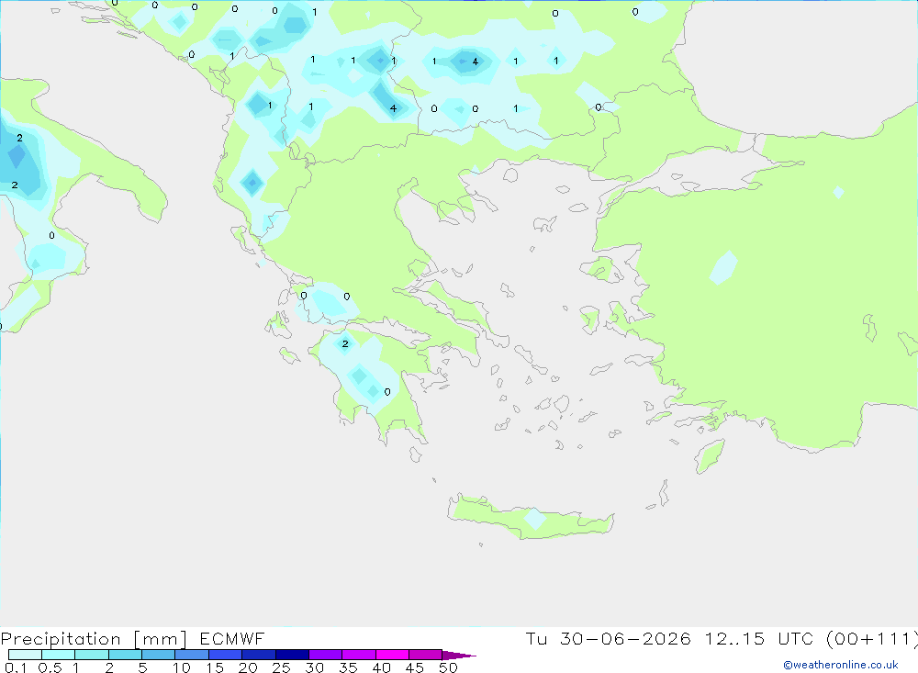Click the above-50 mm legend arrow tip

click(458, 655)
